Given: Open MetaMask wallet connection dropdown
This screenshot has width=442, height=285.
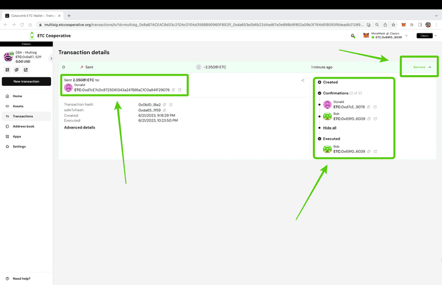Looking at the screenshot, I should click(x=406, y=36).
